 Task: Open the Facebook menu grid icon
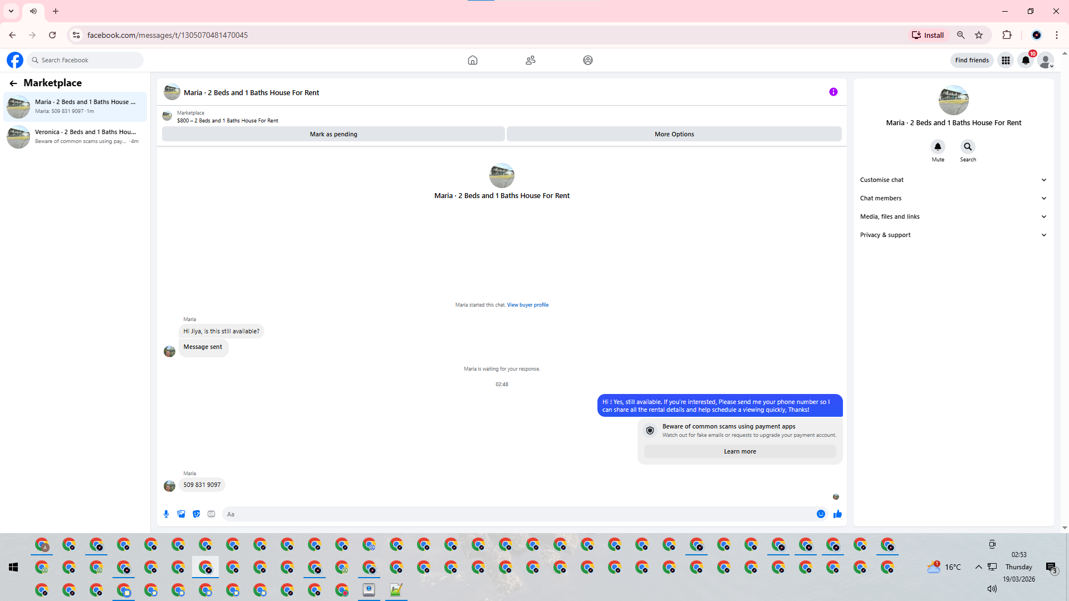(1006, 60)
